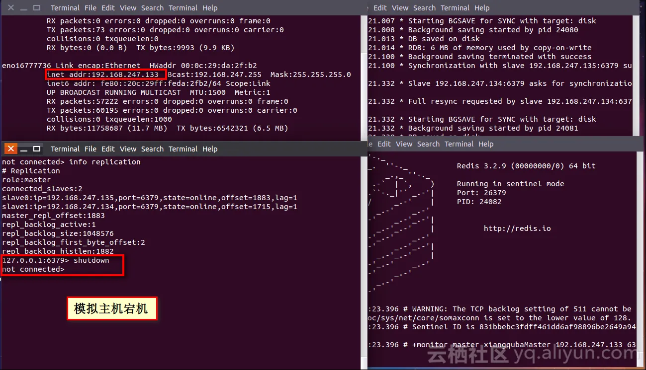Maximize the info replication terminal window
The image size is (646, 370).
pyautogui.click(x=37, y=149)
